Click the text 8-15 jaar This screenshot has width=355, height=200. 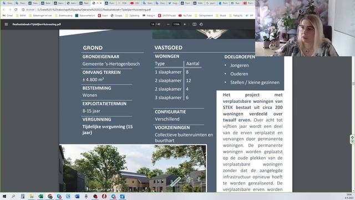point(91,111)
